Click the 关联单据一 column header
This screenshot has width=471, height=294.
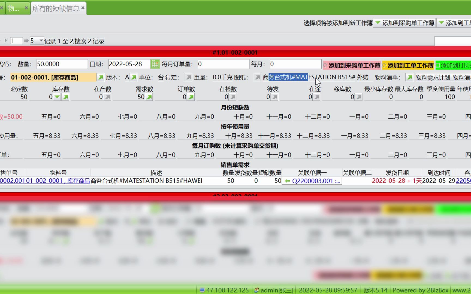[312, 173]
